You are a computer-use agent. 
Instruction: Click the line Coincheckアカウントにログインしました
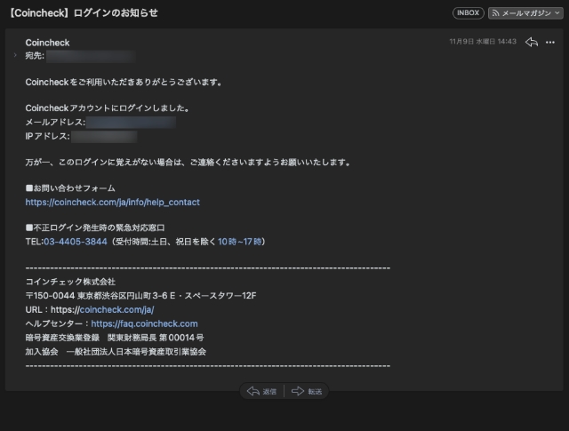(108, 108)
